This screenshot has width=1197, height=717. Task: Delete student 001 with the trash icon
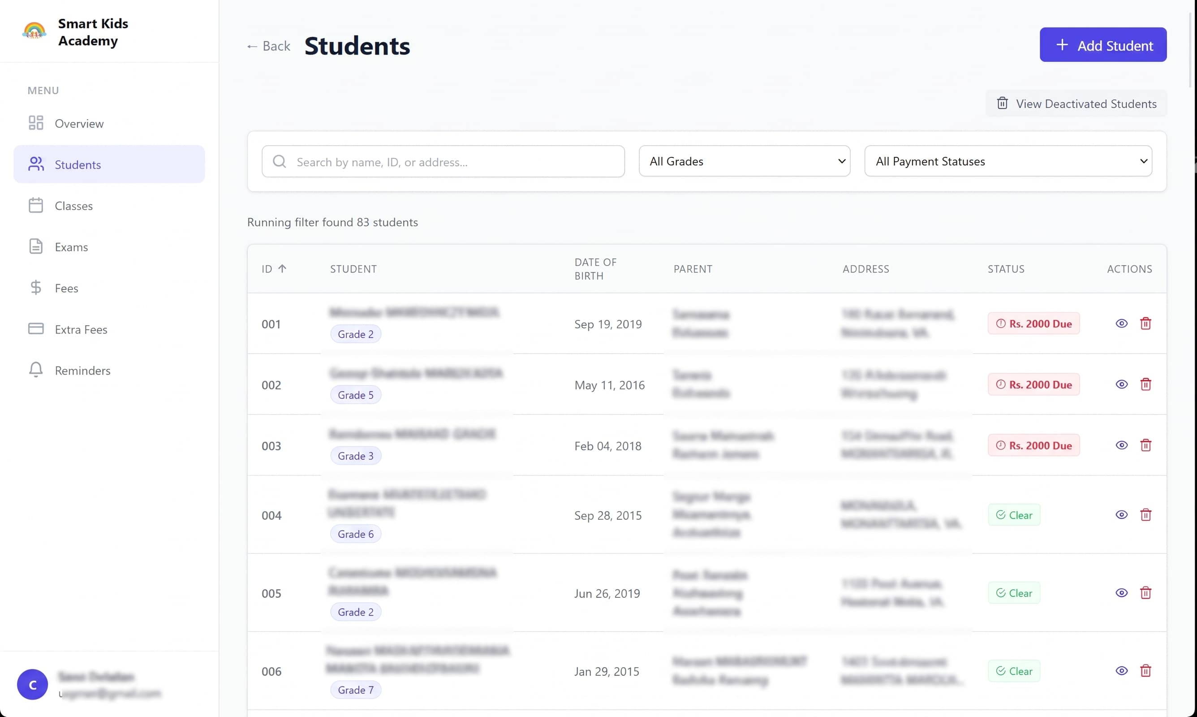(x=1145, y=323)
